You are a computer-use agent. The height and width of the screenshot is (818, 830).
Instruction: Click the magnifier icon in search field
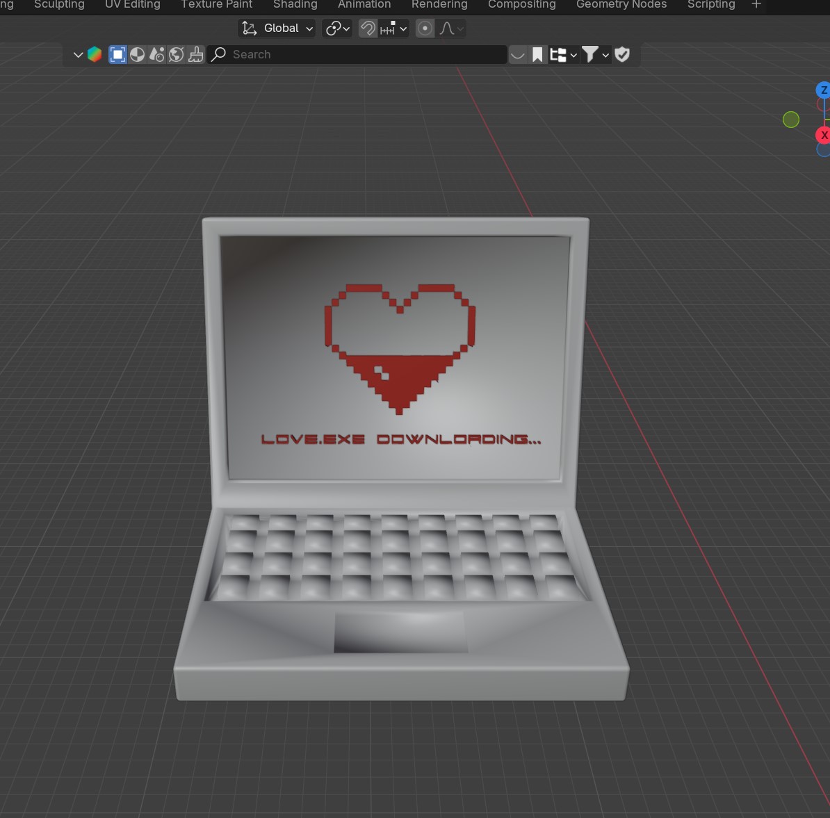tap(218, 54)
